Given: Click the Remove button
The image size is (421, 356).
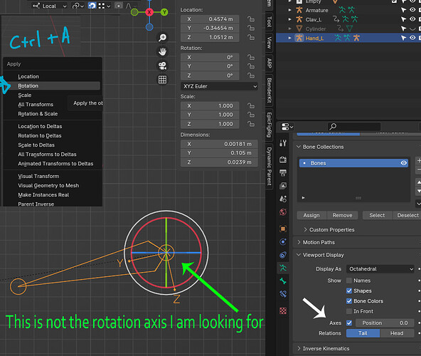Looking at the screenshot, I should [342, 216].
